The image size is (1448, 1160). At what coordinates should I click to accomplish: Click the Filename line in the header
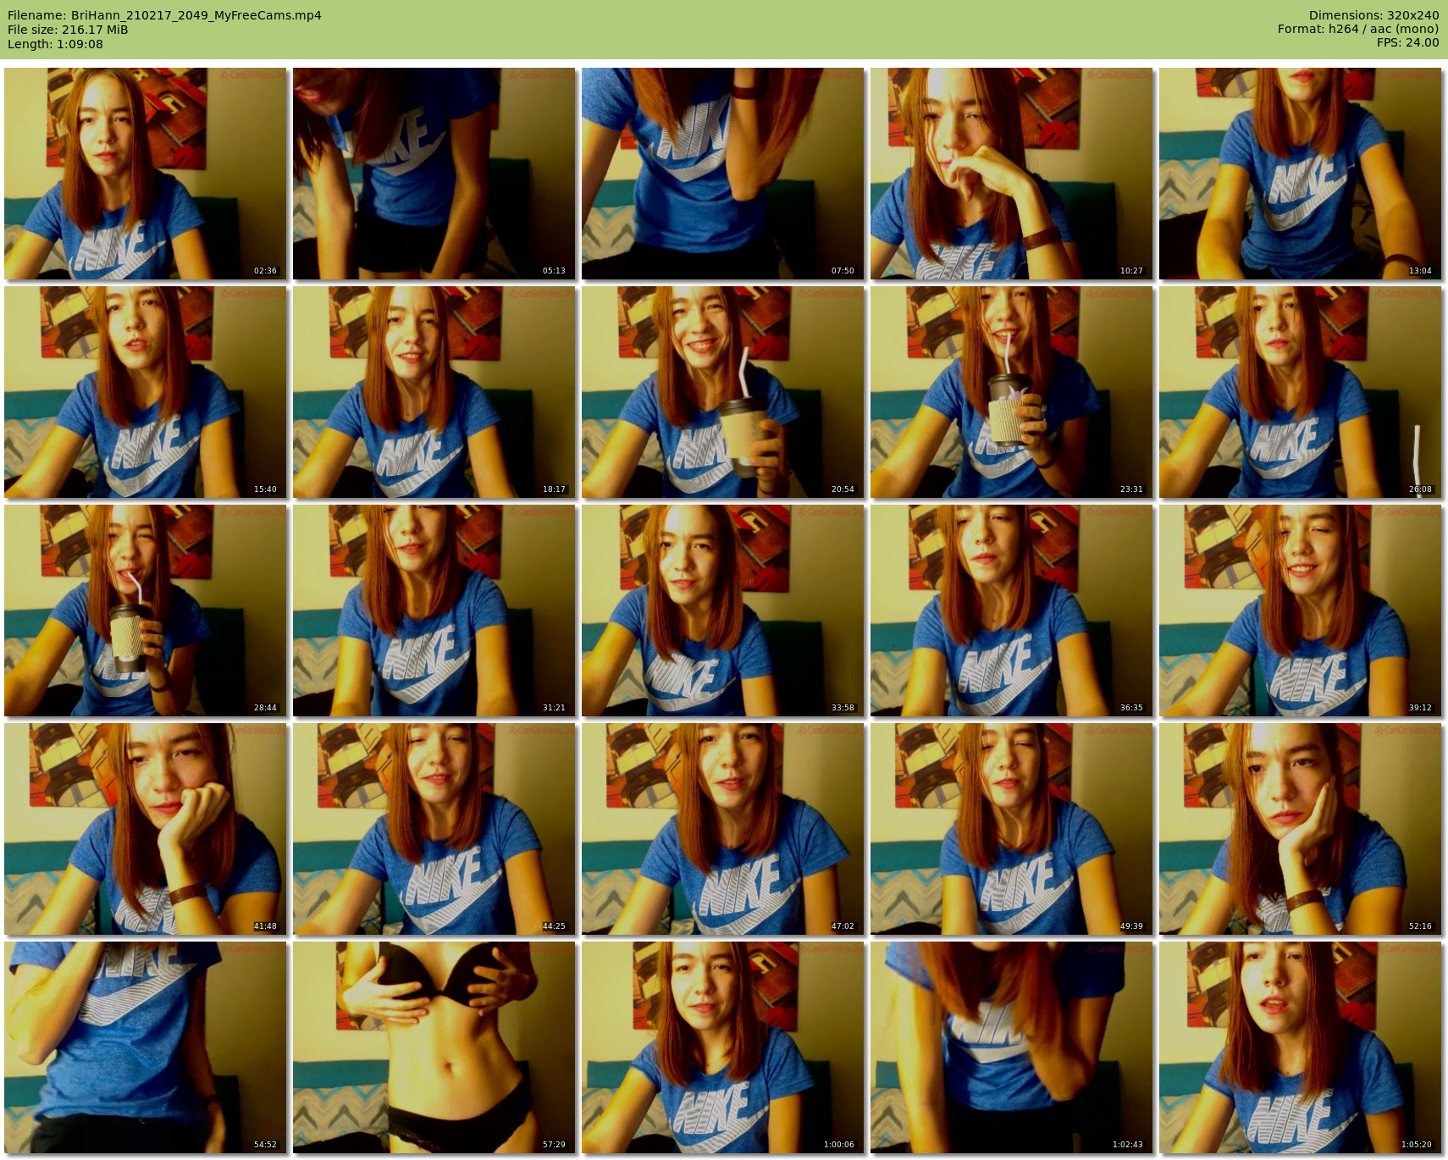click(x=164, y=15)
